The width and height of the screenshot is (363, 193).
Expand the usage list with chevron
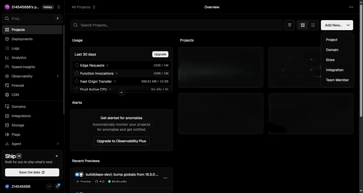click(122, 92)
